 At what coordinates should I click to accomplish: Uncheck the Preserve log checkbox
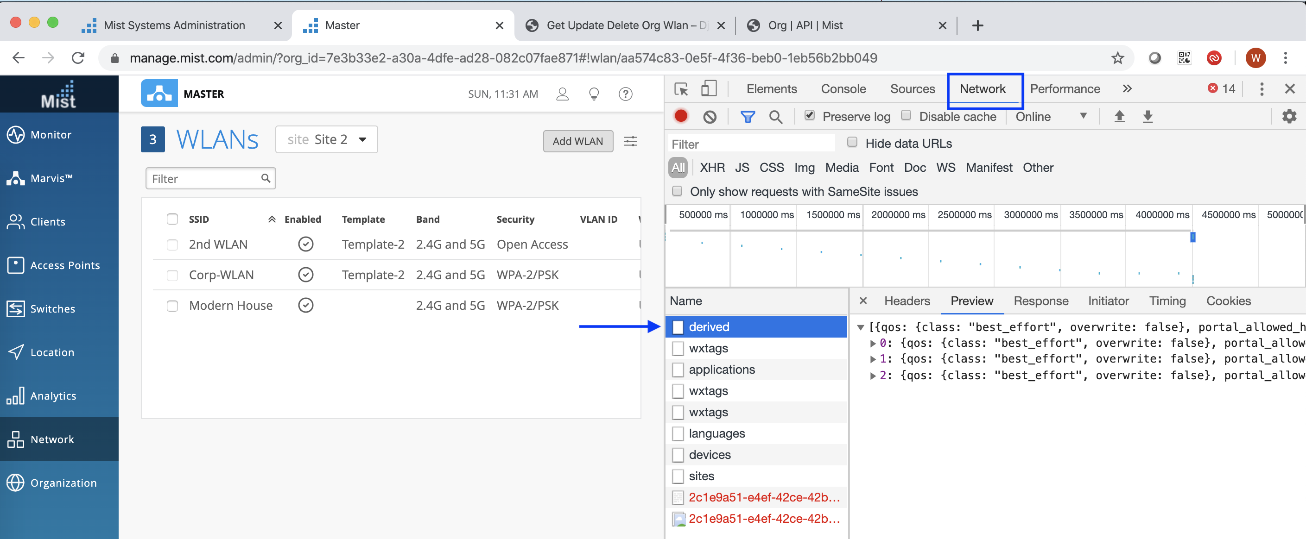point(810,115)
